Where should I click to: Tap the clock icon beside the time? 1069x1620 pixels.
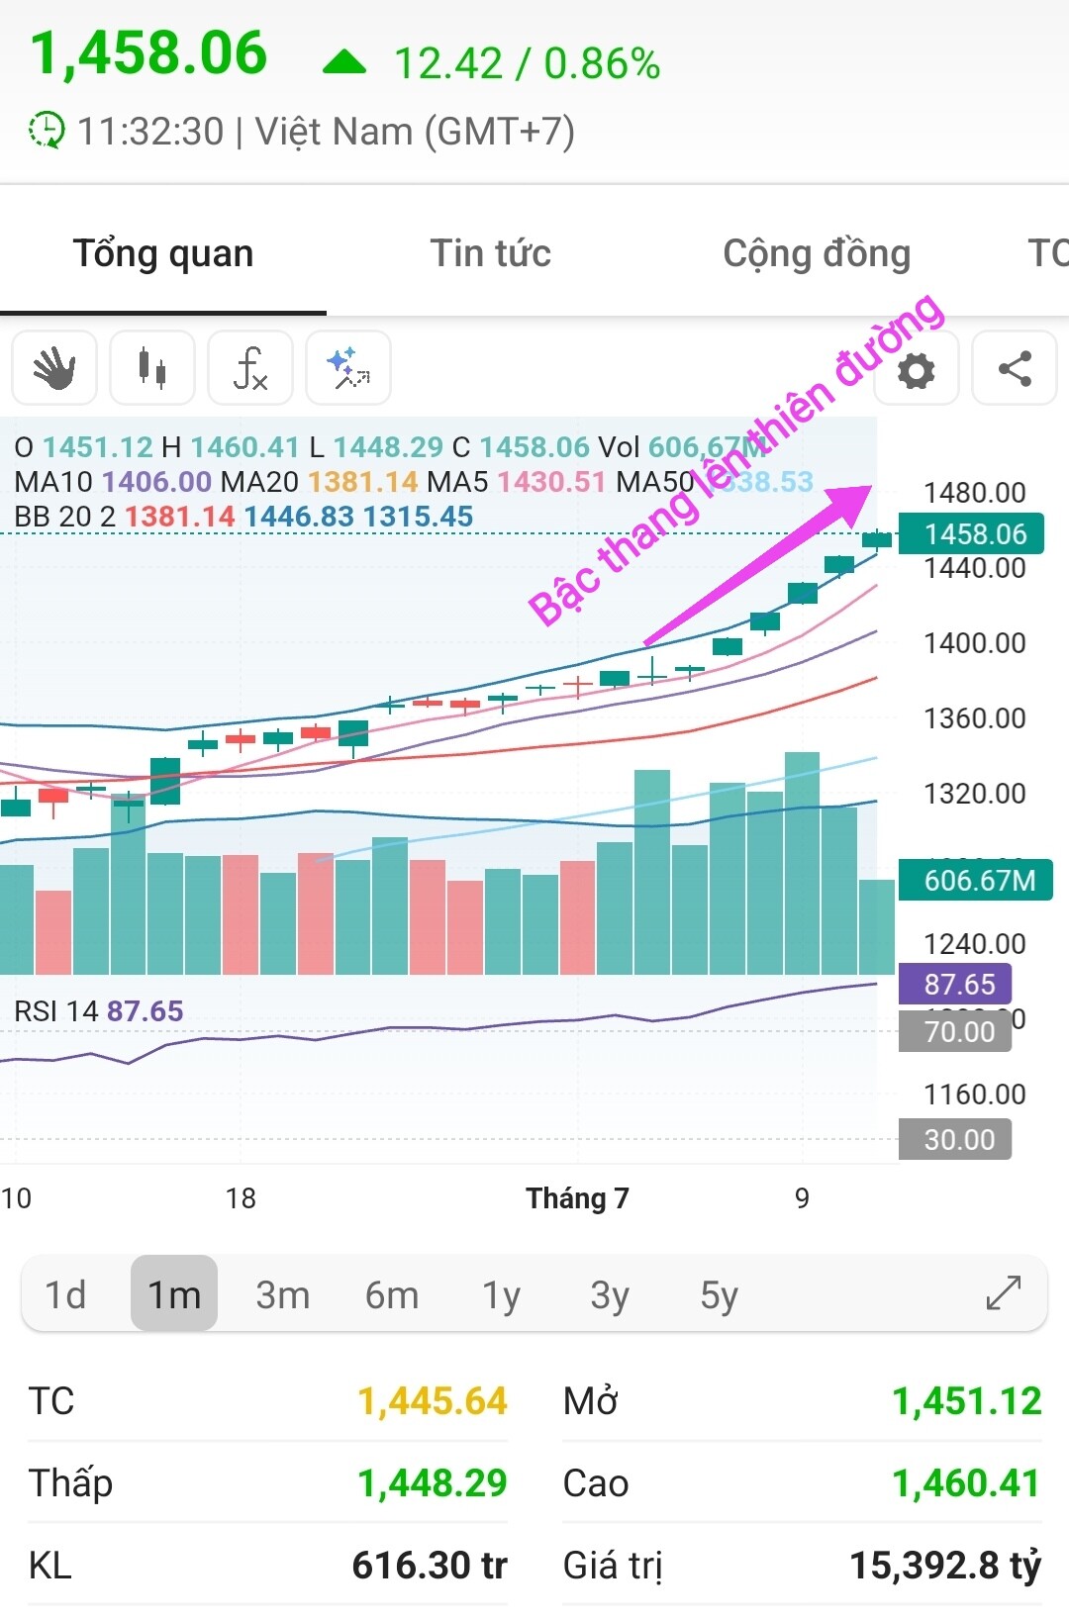point(46,131)
